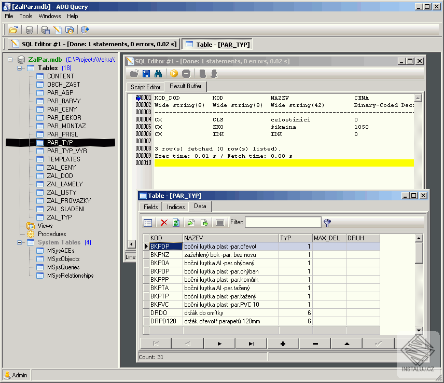This screenshot has height=383, width=444.
Task: Click inside the Filter input field
Action: [x=283, y=222]
